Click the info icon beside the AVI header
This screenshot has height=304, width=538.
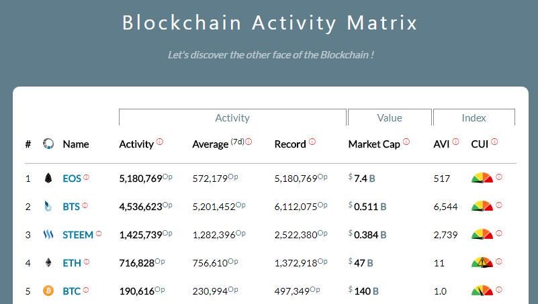[x=455, y=141]
